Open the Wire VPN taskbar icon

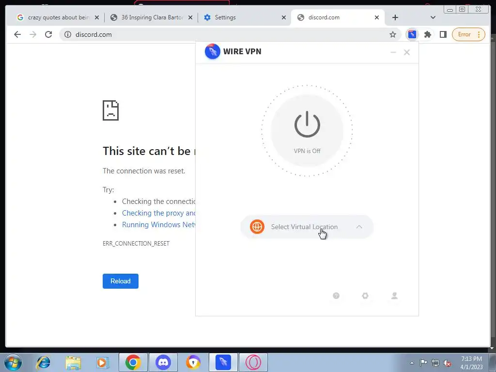point(223,362)
